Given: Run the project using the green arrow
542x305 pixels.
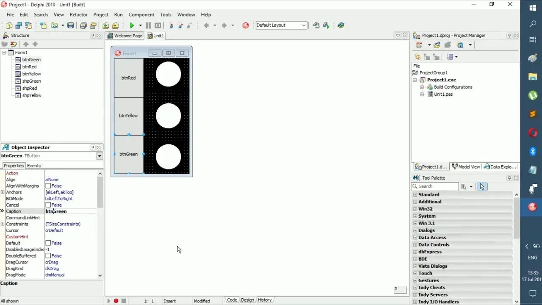Looking at the screenshot, I should tap(132, 25).
